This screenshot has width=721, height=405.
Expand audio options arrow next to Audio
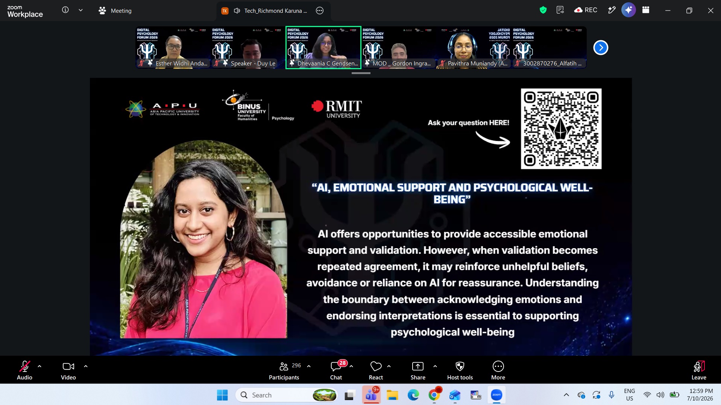[39, 366]
